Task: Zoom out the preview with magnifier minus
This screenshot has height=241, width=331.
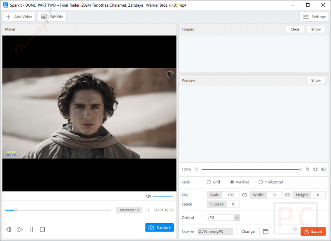Action: tap(197, 169)
